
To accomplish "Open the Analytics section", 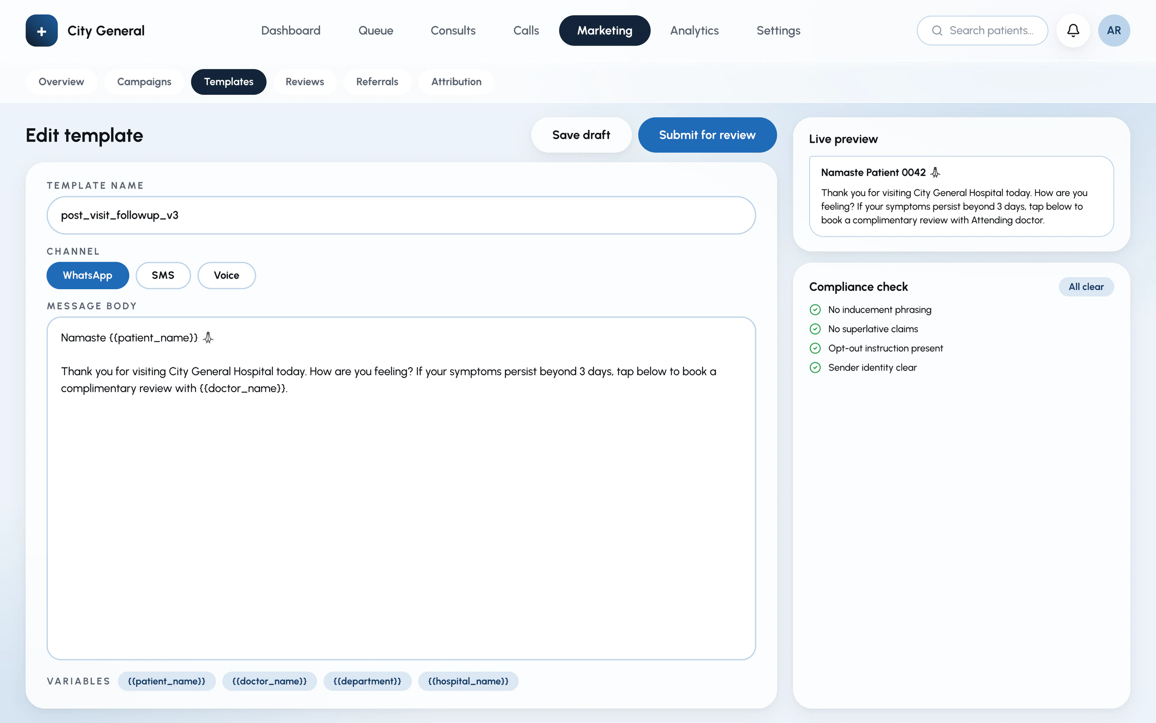I will click(694, 31).
